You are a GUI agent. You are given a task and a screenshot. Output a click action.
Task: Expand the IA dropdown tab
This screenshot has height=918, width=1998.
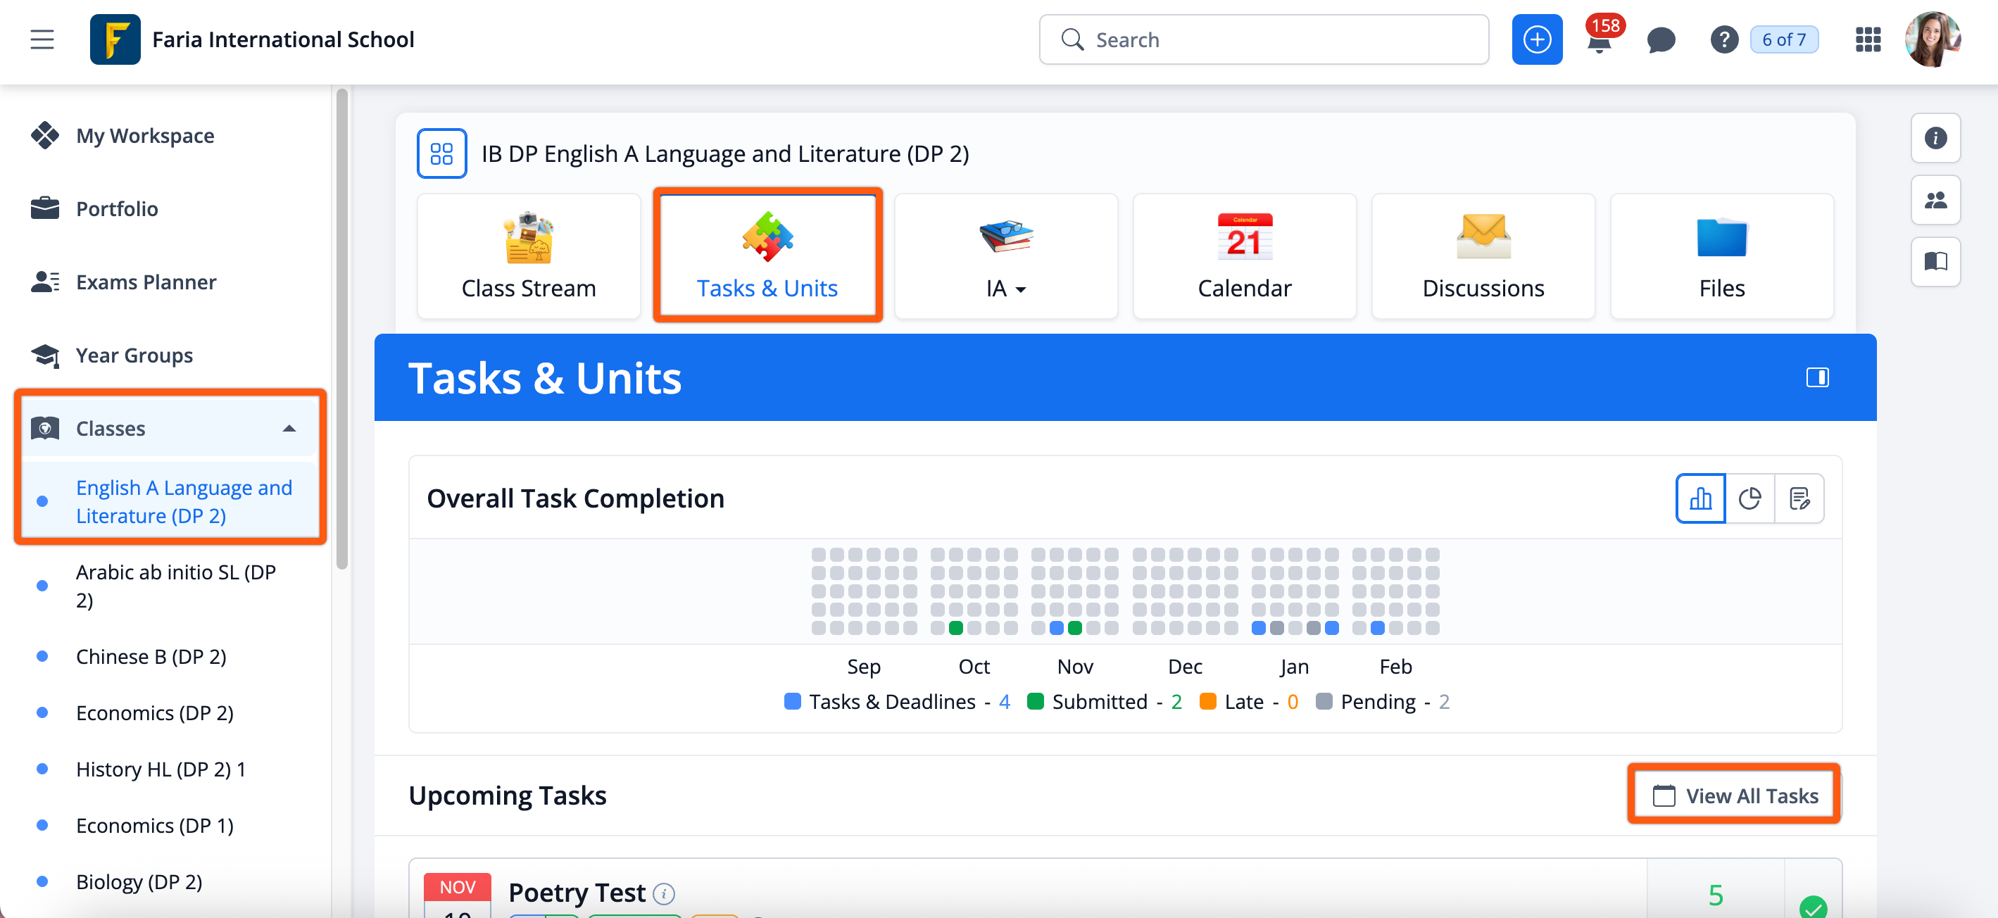click(1005, 289)
